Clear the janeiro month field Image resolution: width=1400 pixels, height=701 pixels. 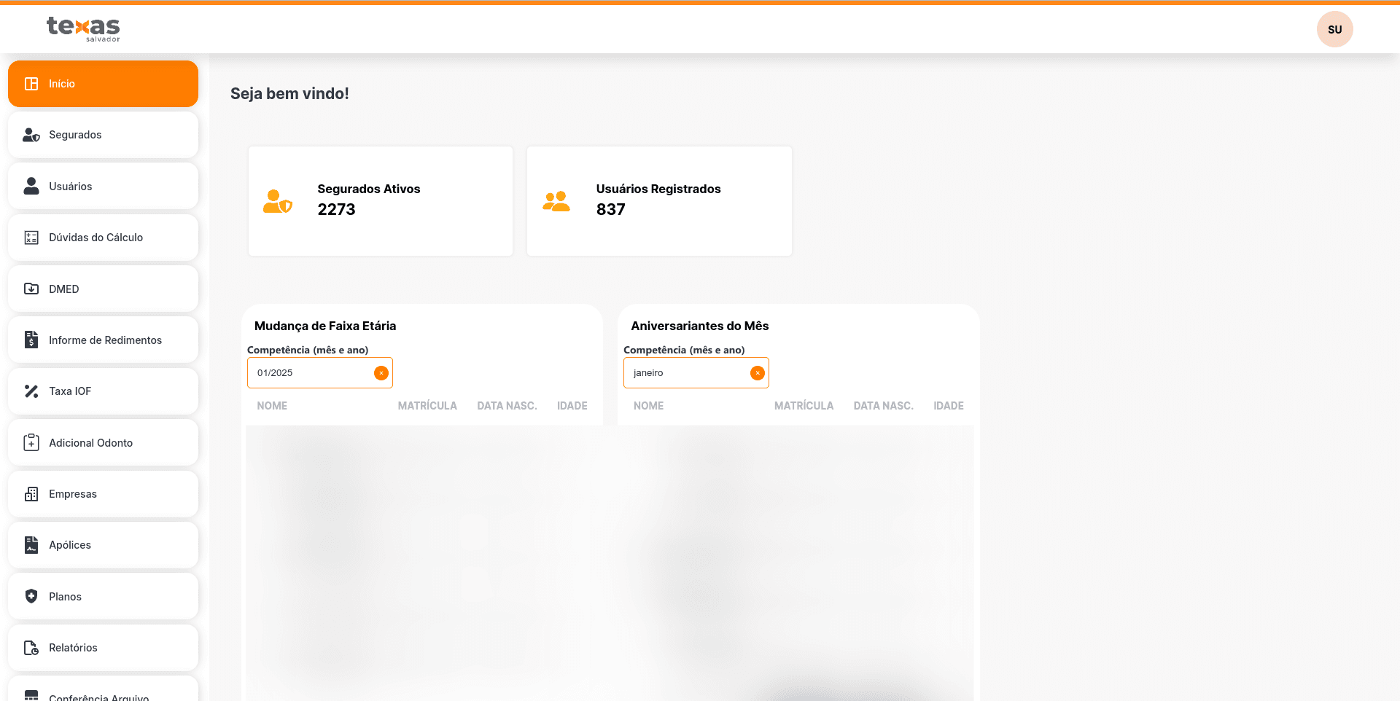758,373
